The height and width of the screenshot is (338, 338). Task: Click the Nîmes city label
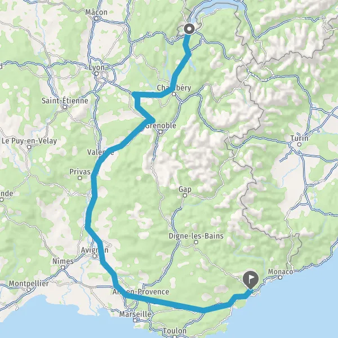63,261
